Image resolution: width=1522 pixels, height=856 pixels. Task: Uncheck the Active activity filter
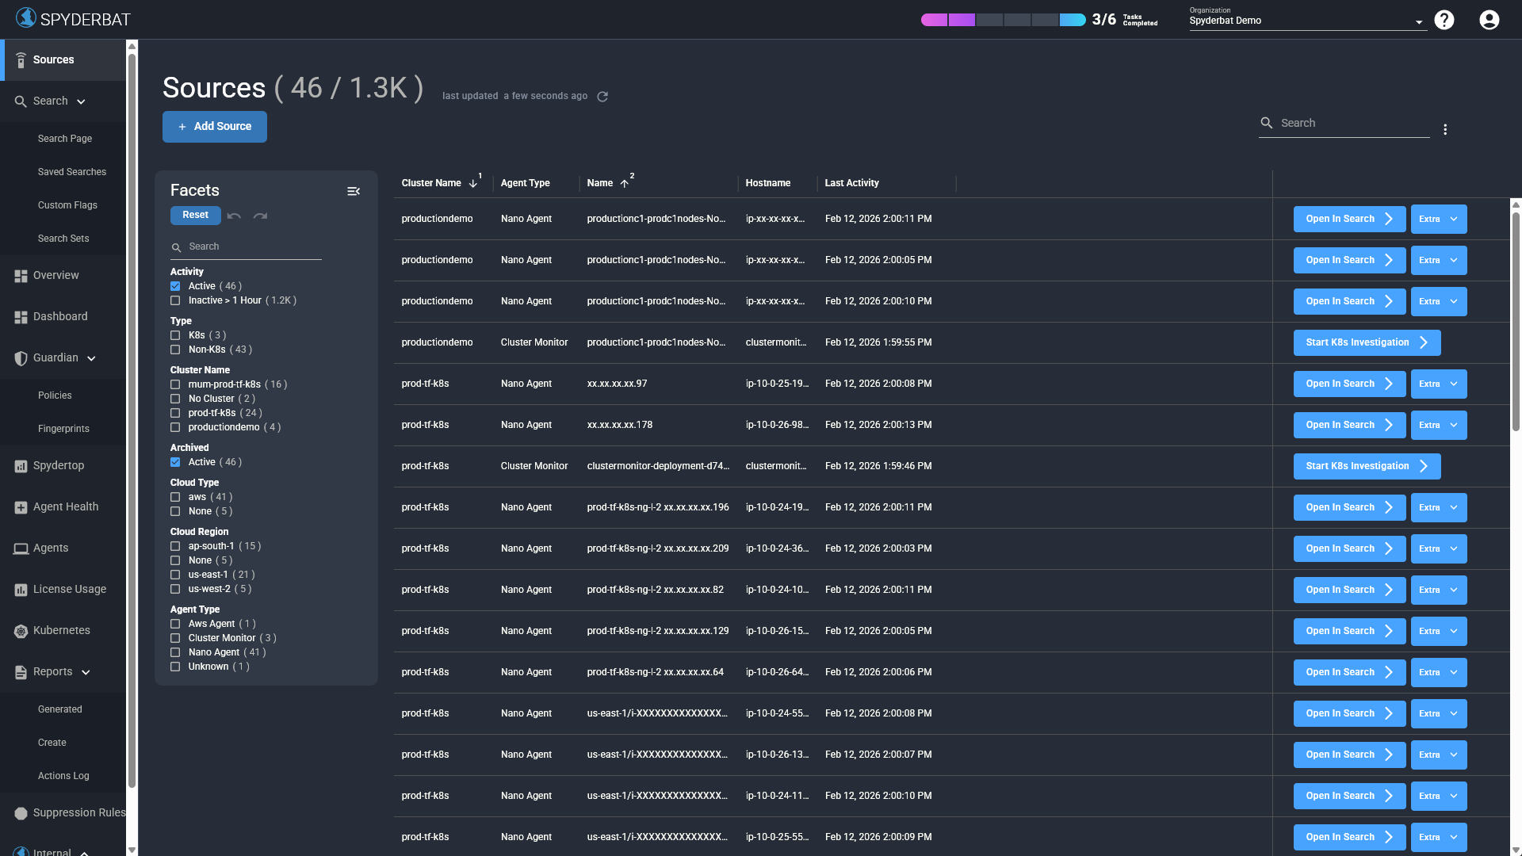tap(175, 286)
